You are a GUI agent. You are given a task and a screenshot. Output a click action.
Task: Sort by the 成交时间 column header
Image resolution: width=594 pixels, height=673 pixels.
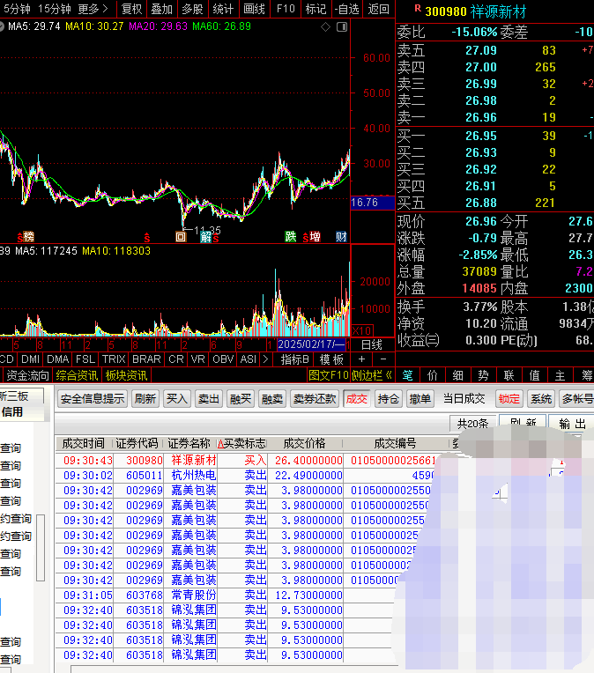84,443
